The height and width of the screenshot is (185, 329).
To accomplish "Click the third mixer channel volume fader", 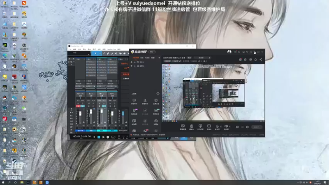I will click(x=102, y=111).
